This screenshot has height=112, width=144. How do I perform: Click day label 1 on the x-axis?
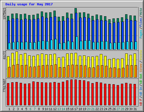9,109
